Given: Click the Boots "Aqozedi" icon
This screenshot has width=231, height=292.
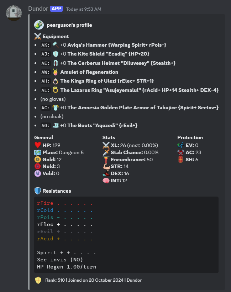Looking at the screenshot, I should [56, 125].
